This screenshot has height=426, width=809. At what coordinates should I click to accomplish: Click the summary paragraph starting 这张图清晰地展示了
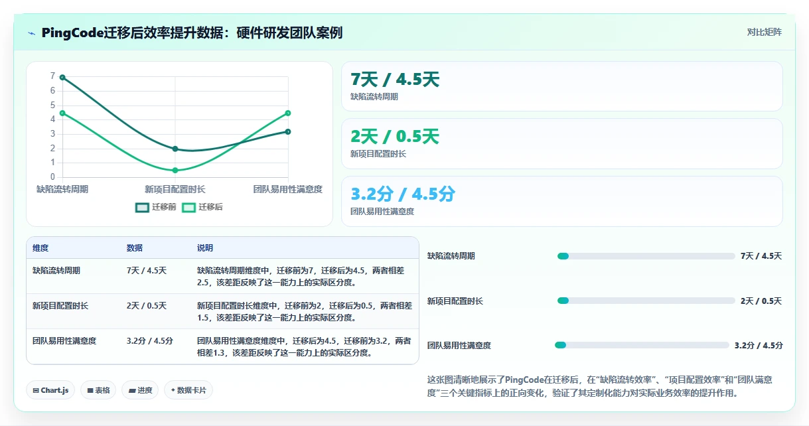[x=600, y=386]
